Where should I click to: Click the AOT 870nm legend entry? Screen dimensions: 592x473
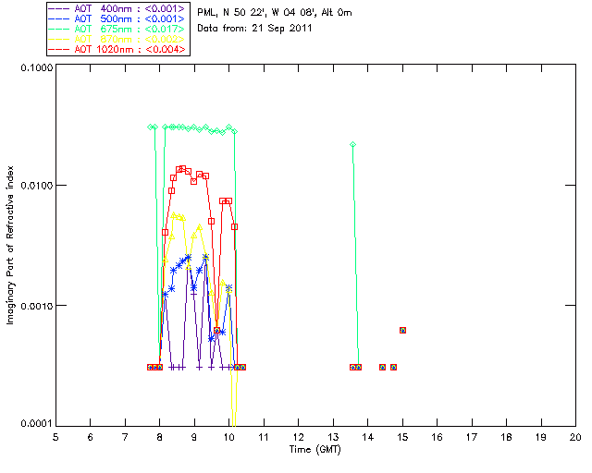pyautogui.click(x=117, y=39)
